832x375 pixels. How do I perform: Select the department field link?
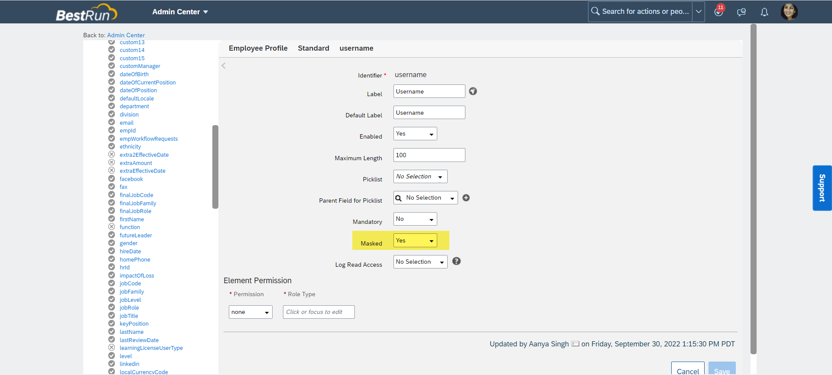(134, 107)
